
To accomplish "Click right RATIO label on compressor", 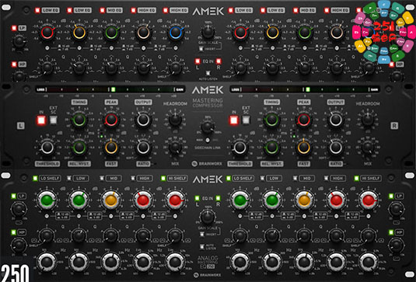I will tap(336, 164).
